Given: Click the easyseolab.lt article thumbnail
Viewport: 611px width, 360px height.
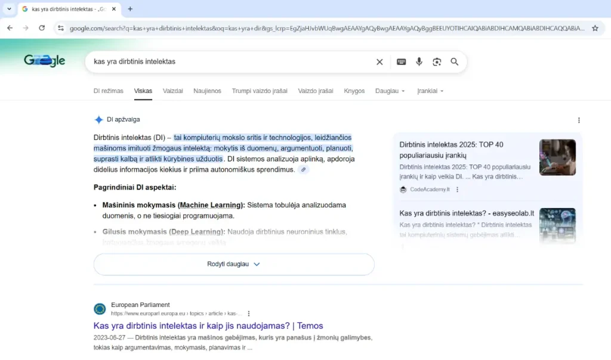Looking at the screenshot, I should tap(557, 225).
